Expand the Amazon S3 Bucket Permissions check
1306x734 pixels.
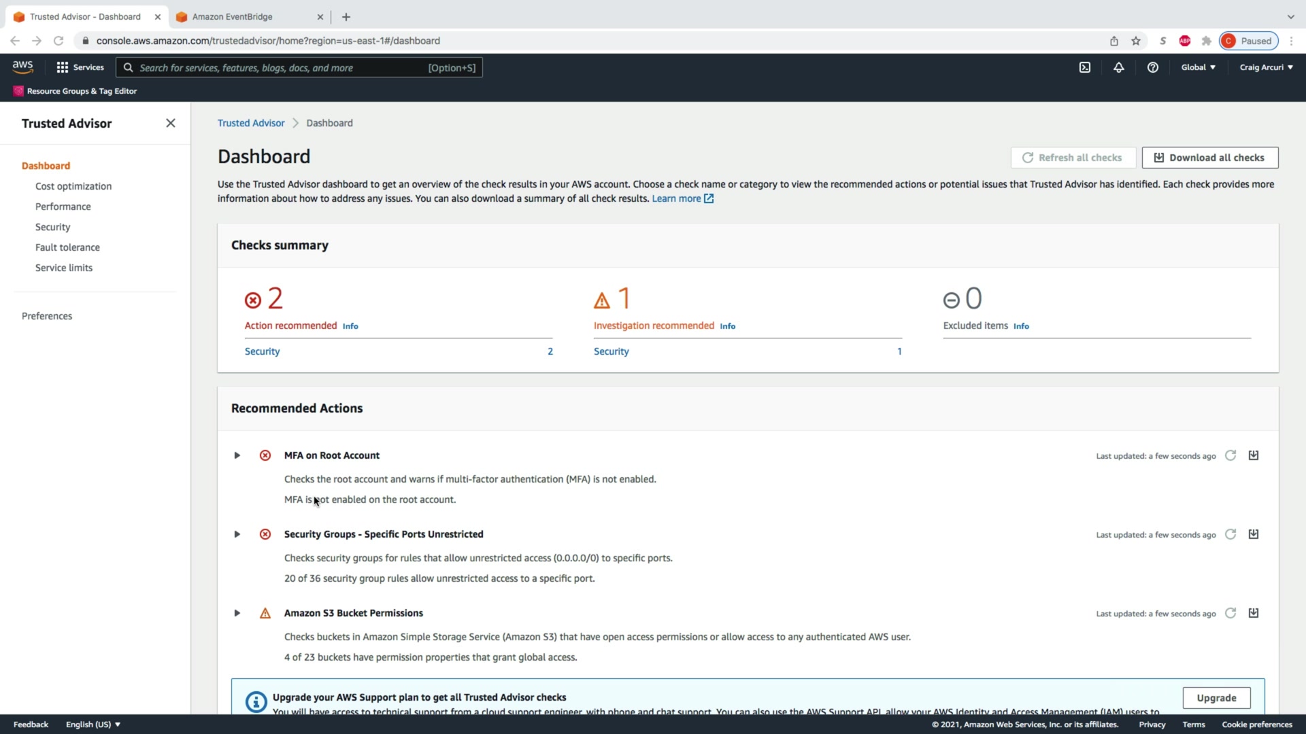(237, 613)
